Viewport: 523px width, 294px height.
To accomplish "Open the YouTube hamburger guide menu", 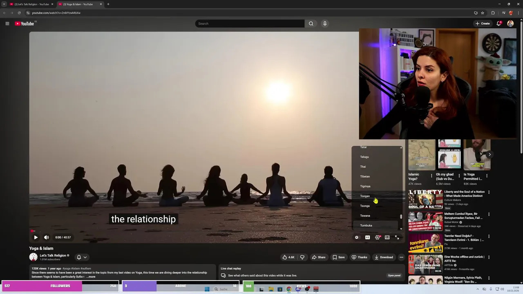I will pos(7,24).
